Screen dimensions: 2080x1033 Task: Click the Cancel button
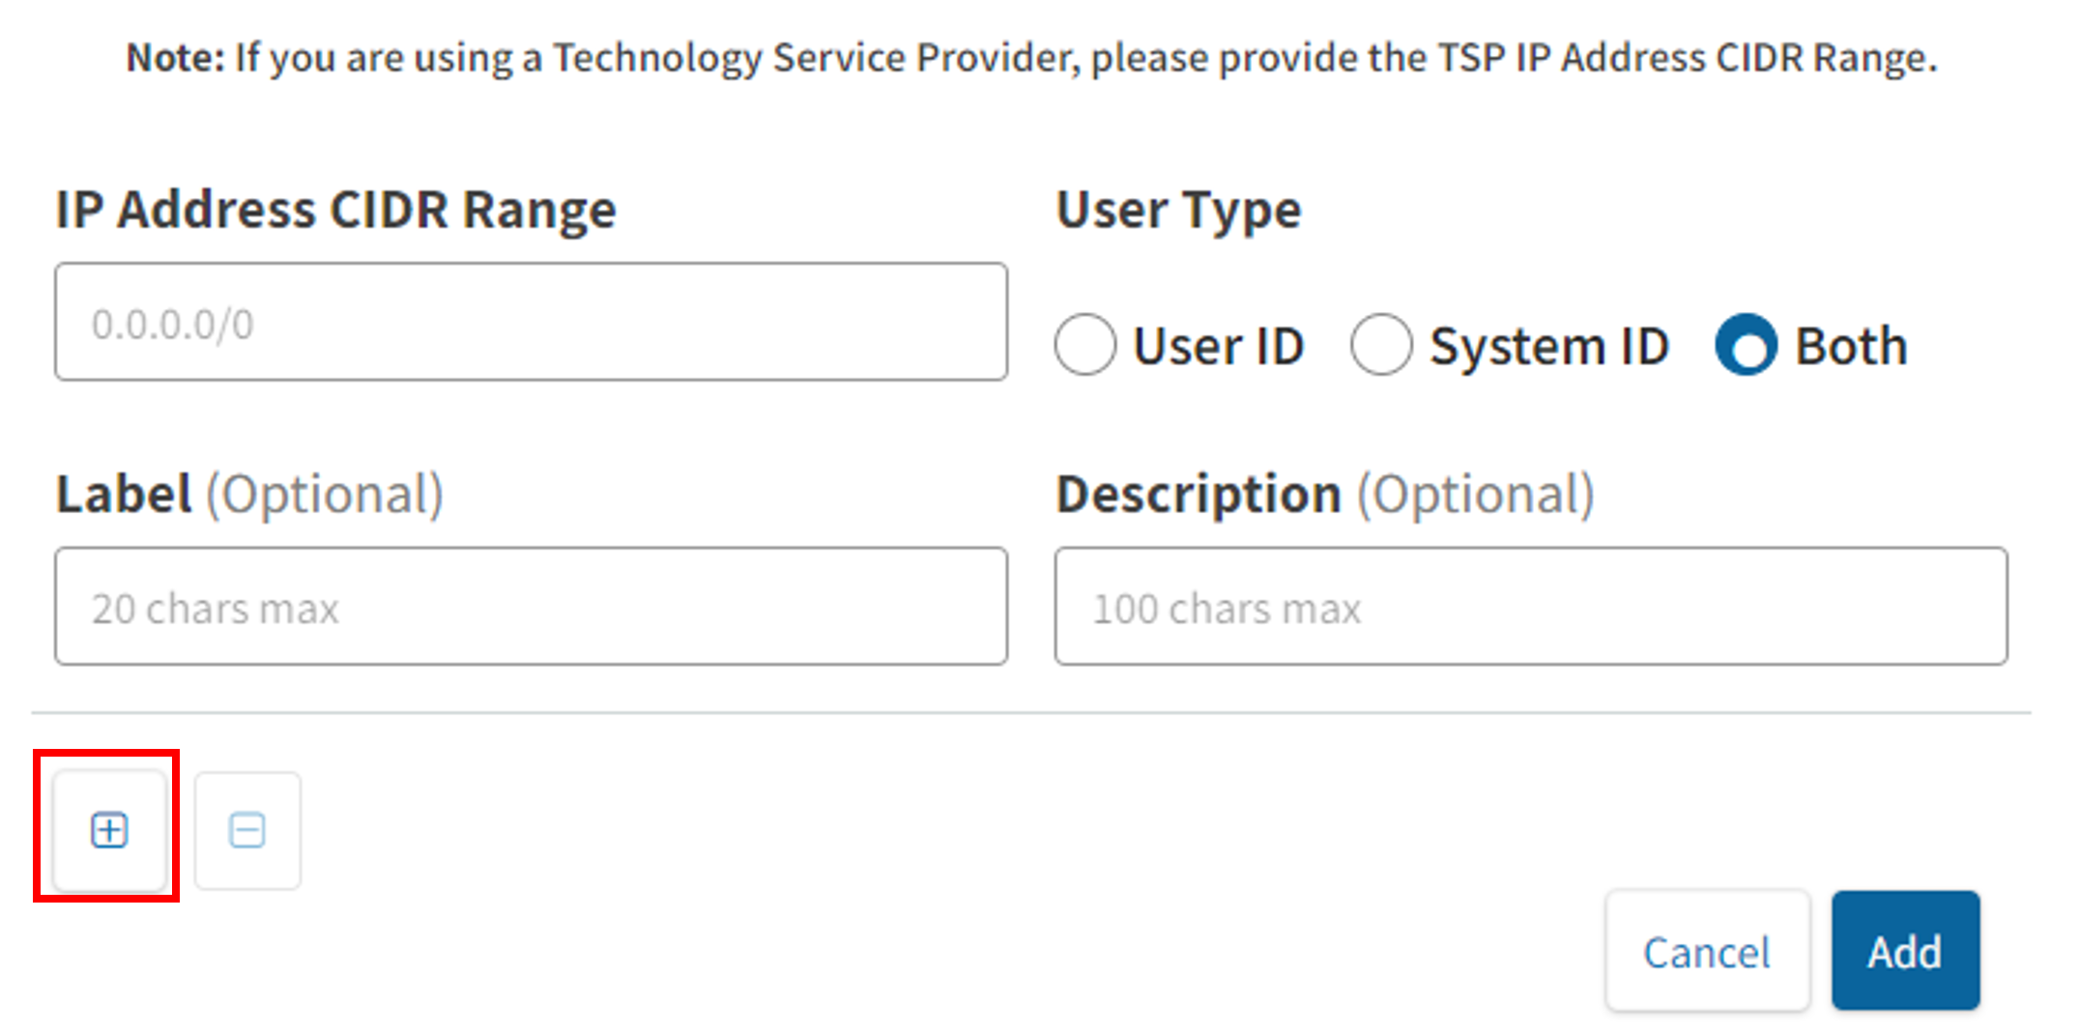[1707, 950]
